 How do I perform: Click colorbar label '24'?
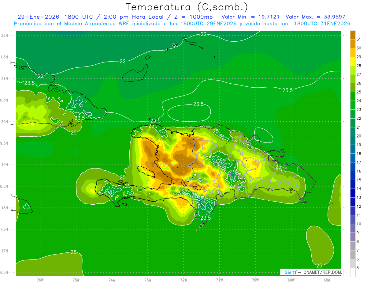pyautogui.click(x=359, y=101)
